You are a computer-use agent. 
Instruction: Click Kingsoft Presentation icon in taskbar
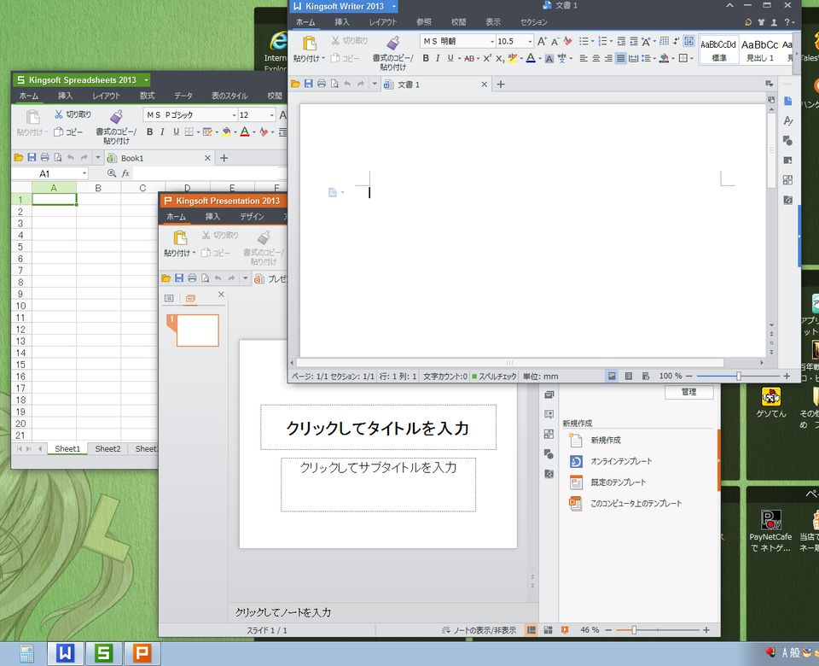(x=142, y=653)
